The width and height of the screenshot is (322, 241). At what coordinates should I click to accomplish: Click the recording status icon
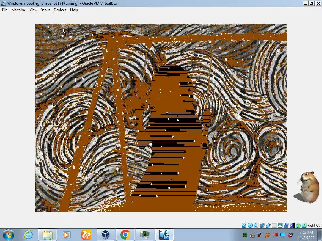286,225
